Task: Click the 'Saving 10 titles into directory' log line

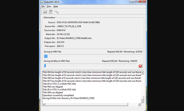Action: [x=68, y=98]
